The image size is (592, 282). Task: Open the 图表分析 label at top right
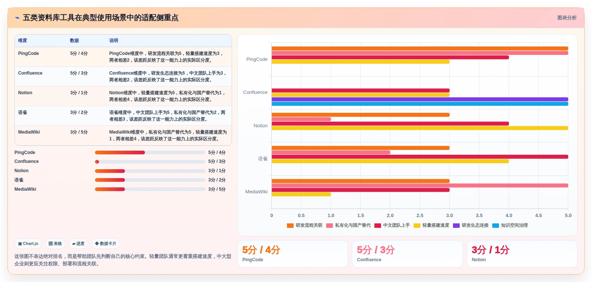click(567, 18)
